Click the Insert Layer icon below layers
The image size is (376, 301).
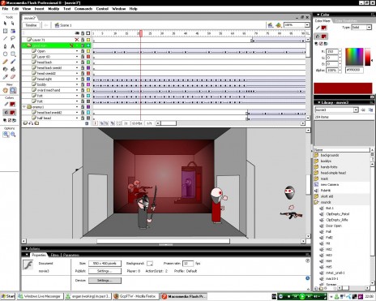coord(25,123)
